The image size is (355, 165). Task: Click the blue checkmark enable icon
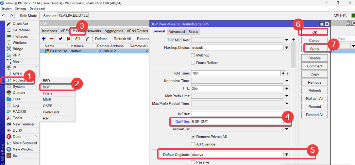pyautogui.click(x=60, y=39)
